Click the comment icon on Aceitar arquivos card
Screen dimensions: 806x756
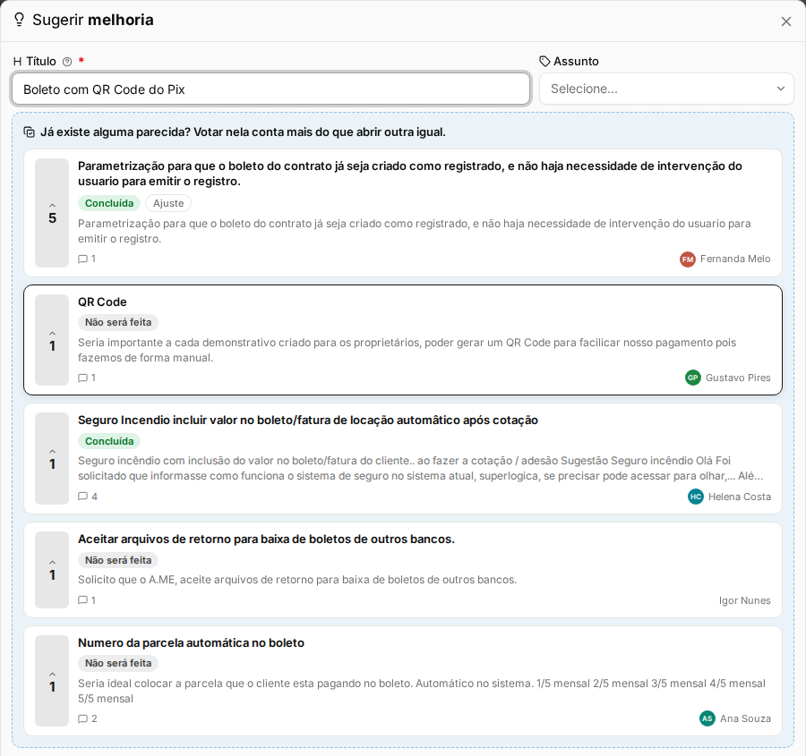pyautogui.click(x=82, y=600)
